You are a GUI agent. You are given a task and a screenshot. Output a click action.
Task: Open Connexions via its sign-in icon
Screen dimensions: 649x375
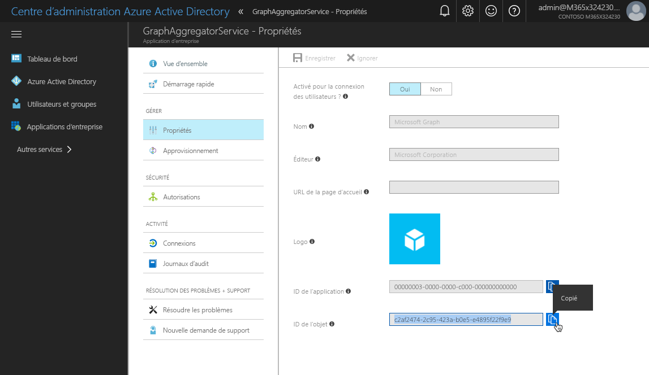coord(153,242)
